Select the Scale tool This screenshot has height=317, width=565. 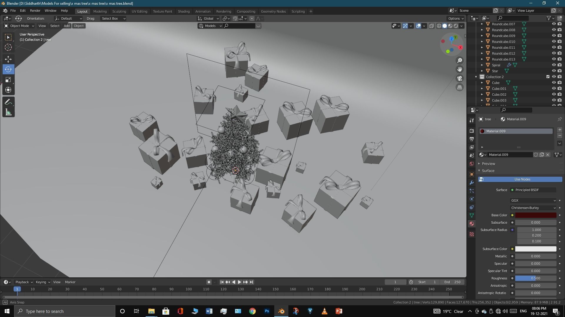pyautogui.click(x=8, y=80)
